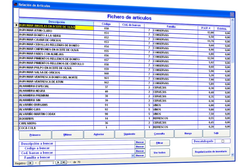Open Regularización de inventario
Viewport: 248px width, 167px height.
click(x=211, y=152)
